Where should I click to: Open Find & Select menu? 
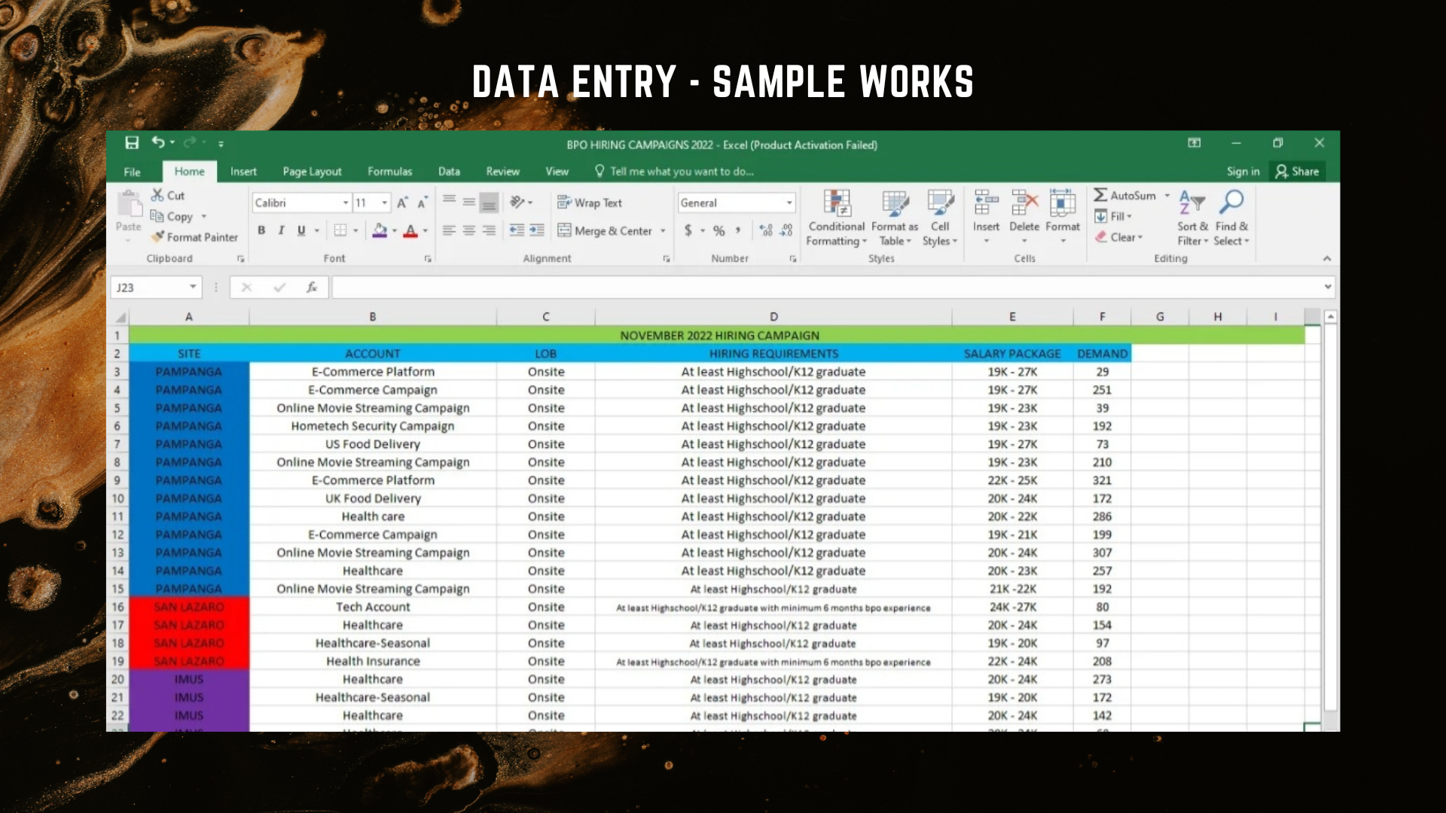coord(1231,218)
